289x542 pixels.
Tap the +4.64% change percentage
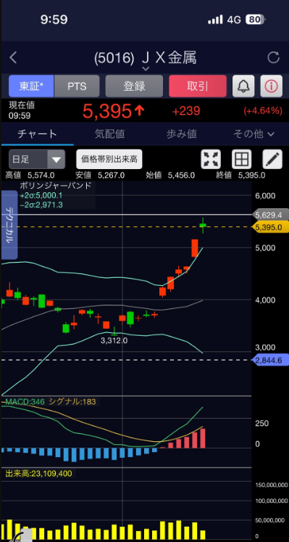(x=263, y=111)
